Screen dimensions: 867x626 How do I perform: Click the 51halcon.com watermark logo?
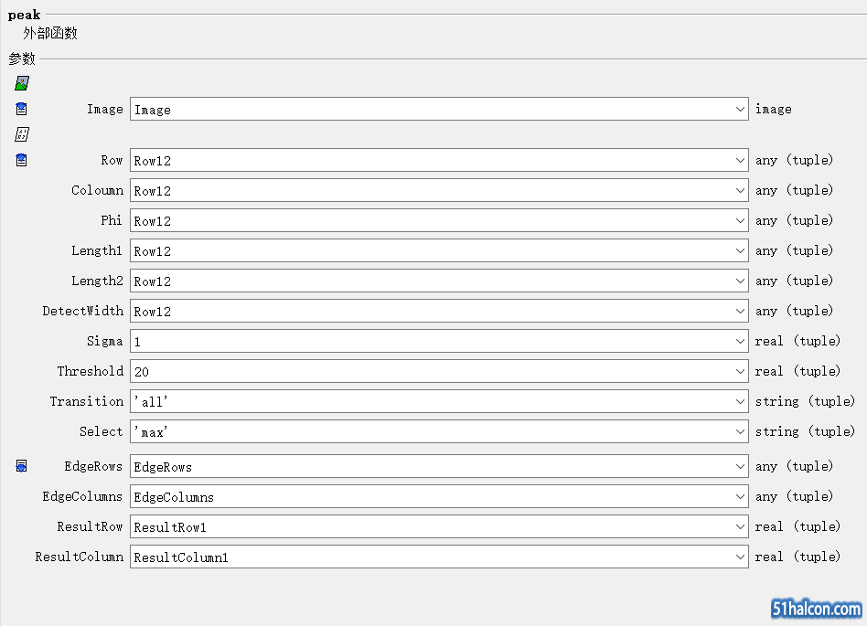pos(816,609)
